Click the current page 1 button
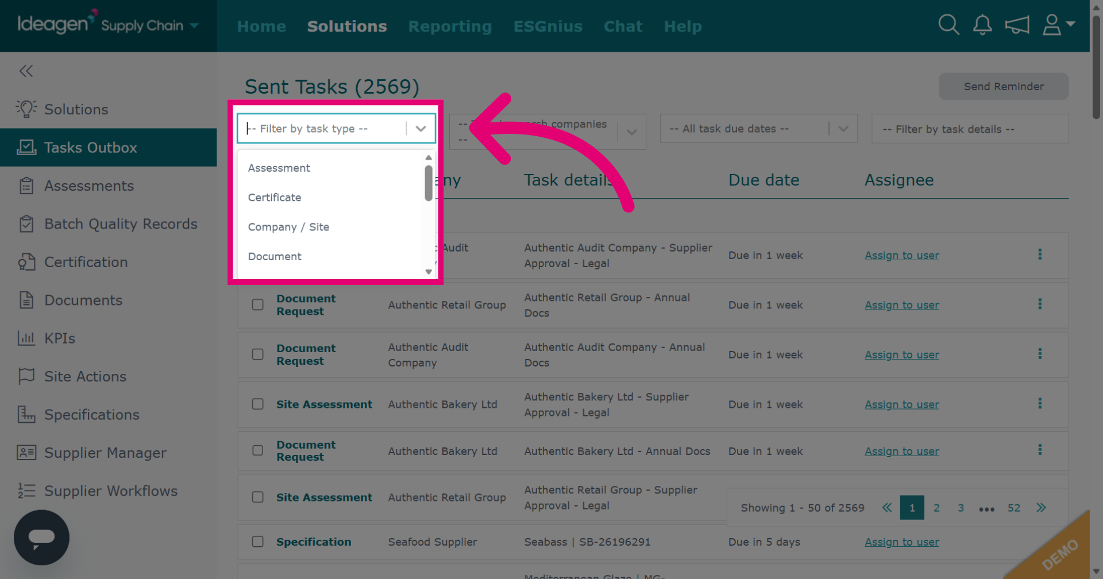This screenshot has width=1103, height=579. 912,508
